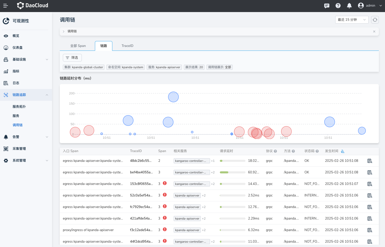
Task: Click the help question-mark icon in top bar
Action: tap(338, 5)
